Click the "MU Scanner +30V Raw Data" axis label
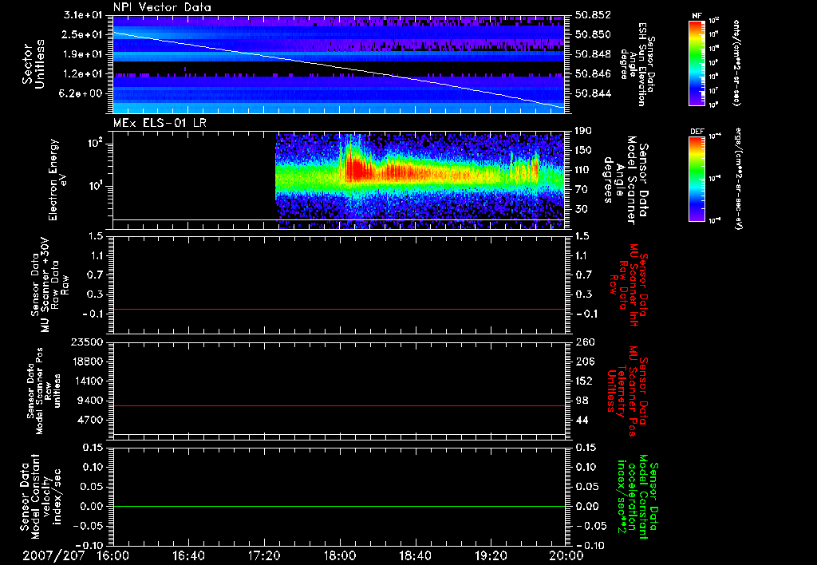817x565 pixels. 49,285
